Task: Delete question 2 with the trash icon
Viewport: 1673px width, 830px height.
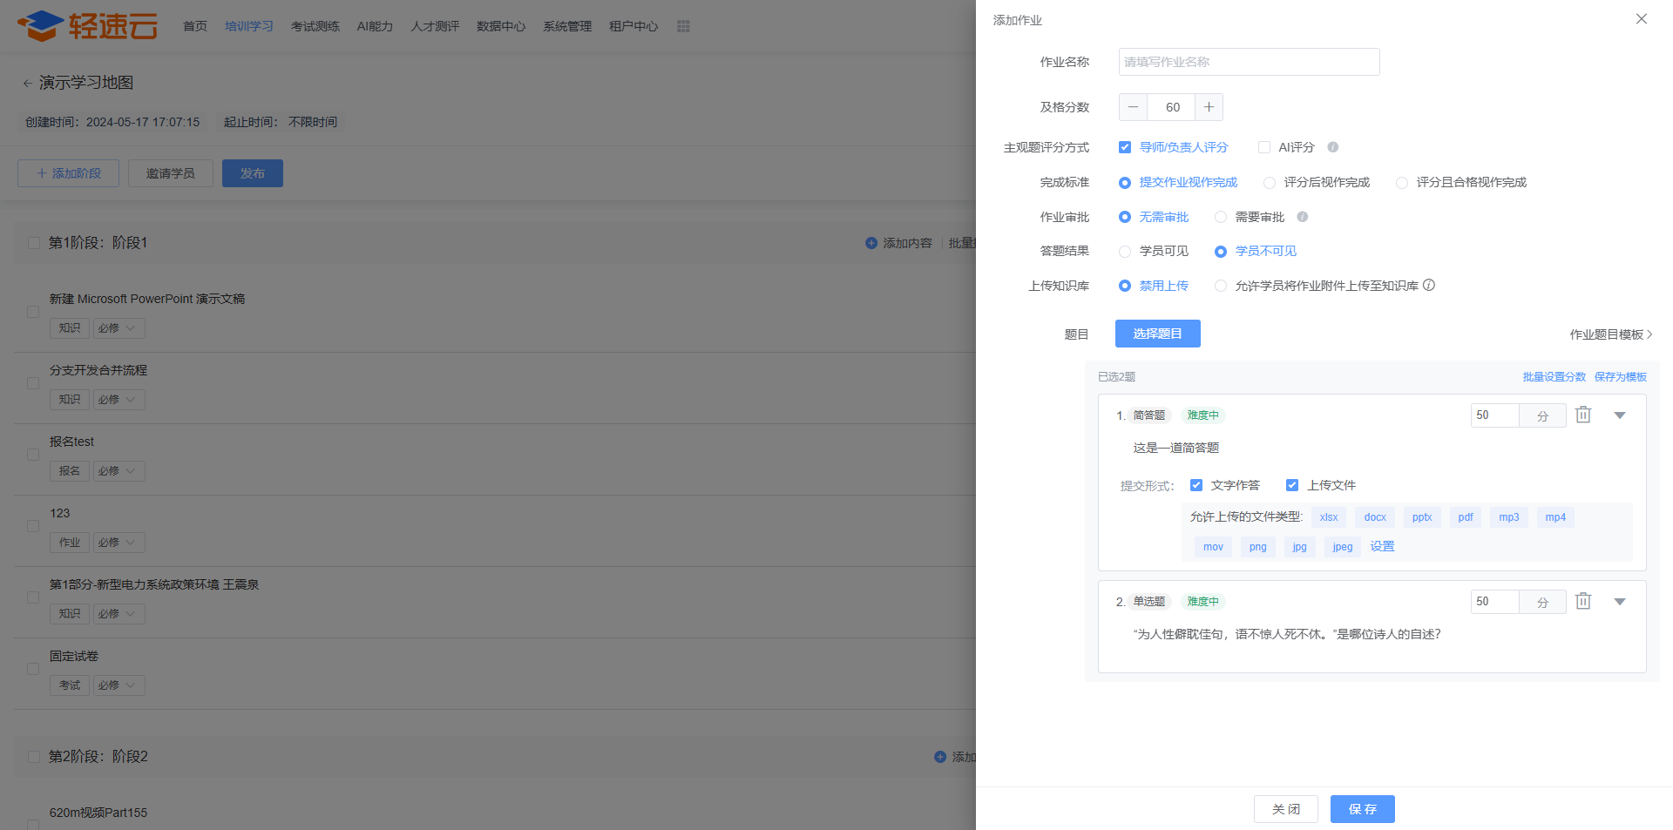Action: [x=1583, y=602]
